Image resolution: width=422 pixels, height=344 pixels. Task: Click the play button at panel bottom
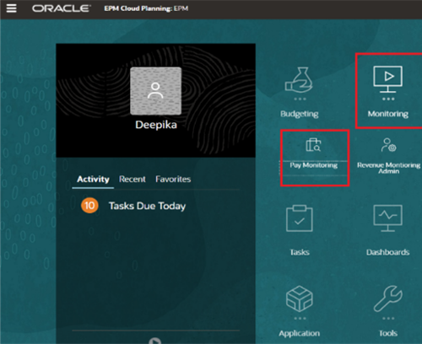click(x=154, y=341)
